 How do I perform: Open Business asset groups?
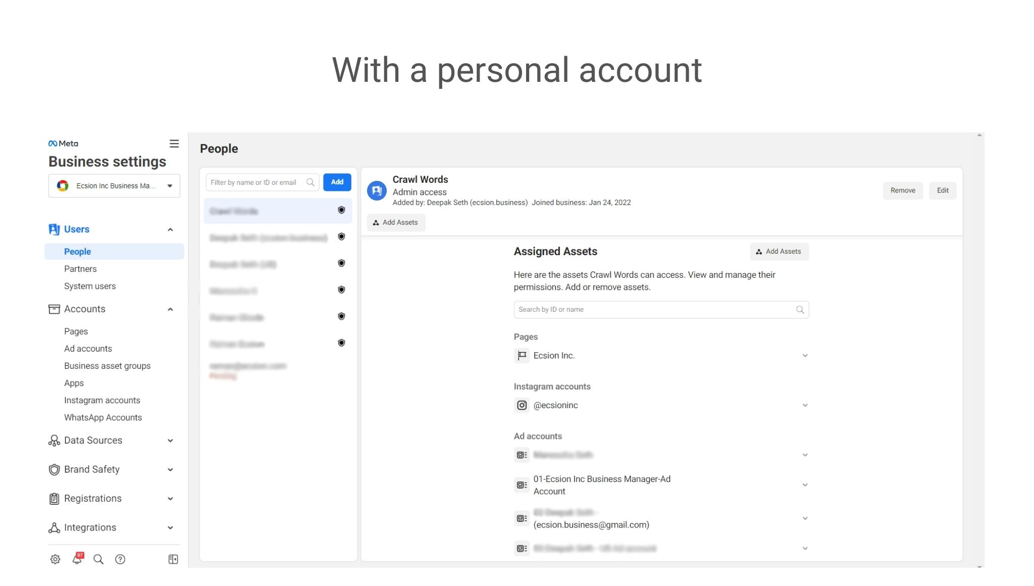[107, 366]
